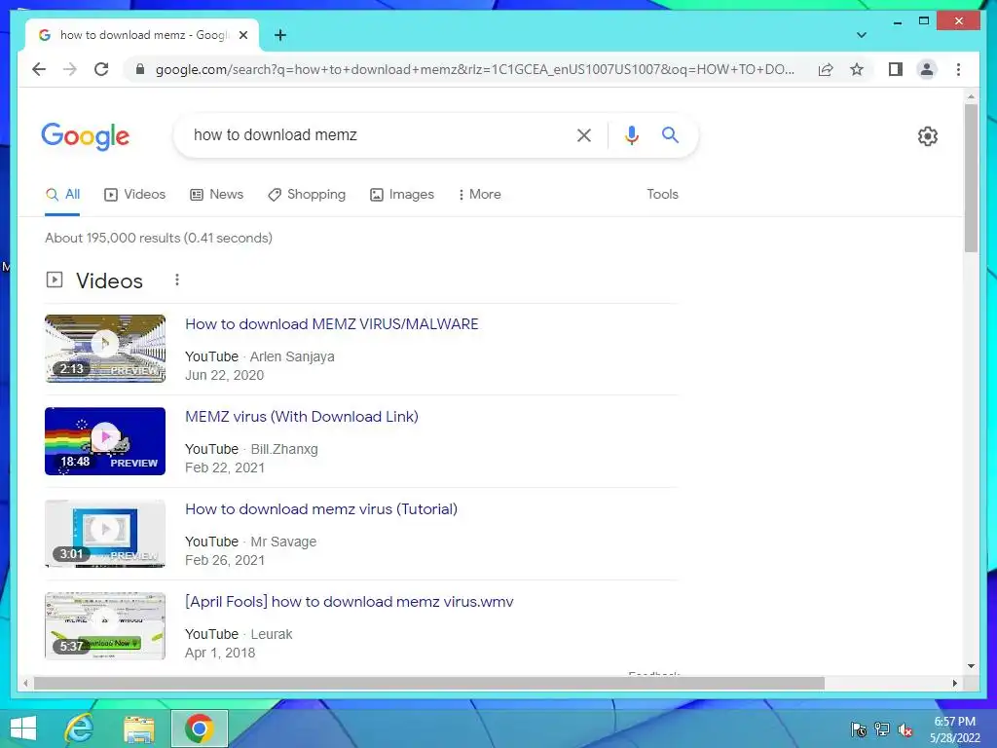Screen dimensions: 997x748
Task: Click the 'Mr Savage' channel name
Action: click(283, 542)
